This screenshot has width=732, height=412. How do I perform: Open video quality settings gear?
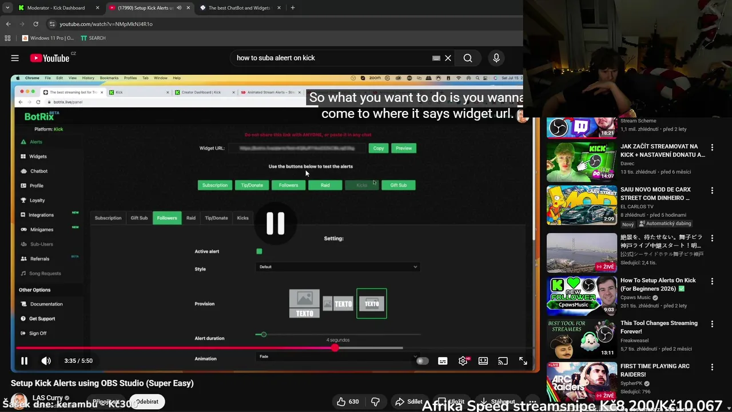463,360
